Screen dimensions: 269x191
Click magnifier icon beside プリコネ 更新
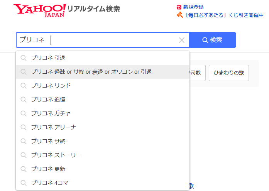(x=24, y=169)
